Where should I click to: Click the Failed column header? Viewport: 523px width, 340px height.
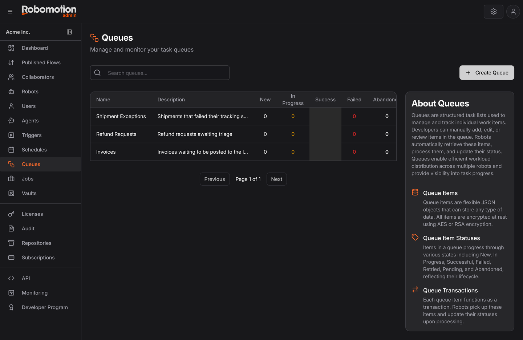tap(354, 100)
